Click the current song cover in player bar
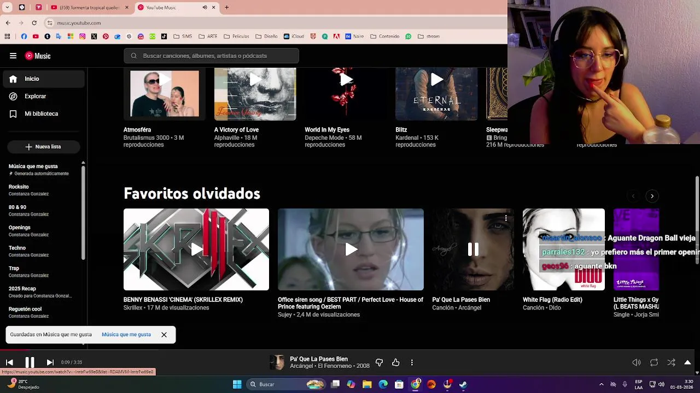700x393 pixels. point(278,362)
